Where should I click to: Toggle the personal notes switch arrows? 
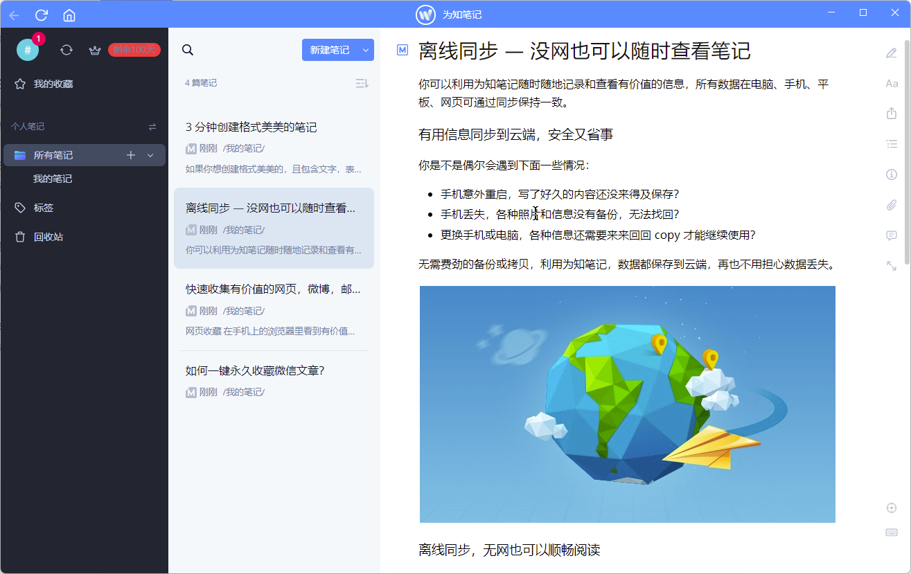[x=152, y=127]
